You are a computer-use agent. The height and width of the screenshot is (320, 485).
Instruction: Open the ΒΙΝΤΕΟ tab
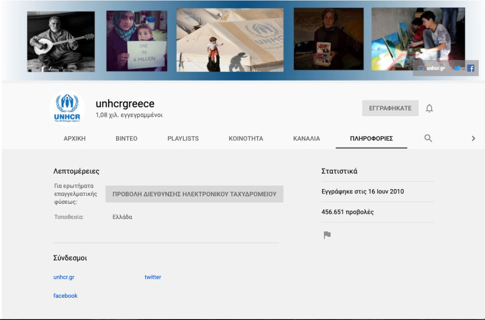126,138
